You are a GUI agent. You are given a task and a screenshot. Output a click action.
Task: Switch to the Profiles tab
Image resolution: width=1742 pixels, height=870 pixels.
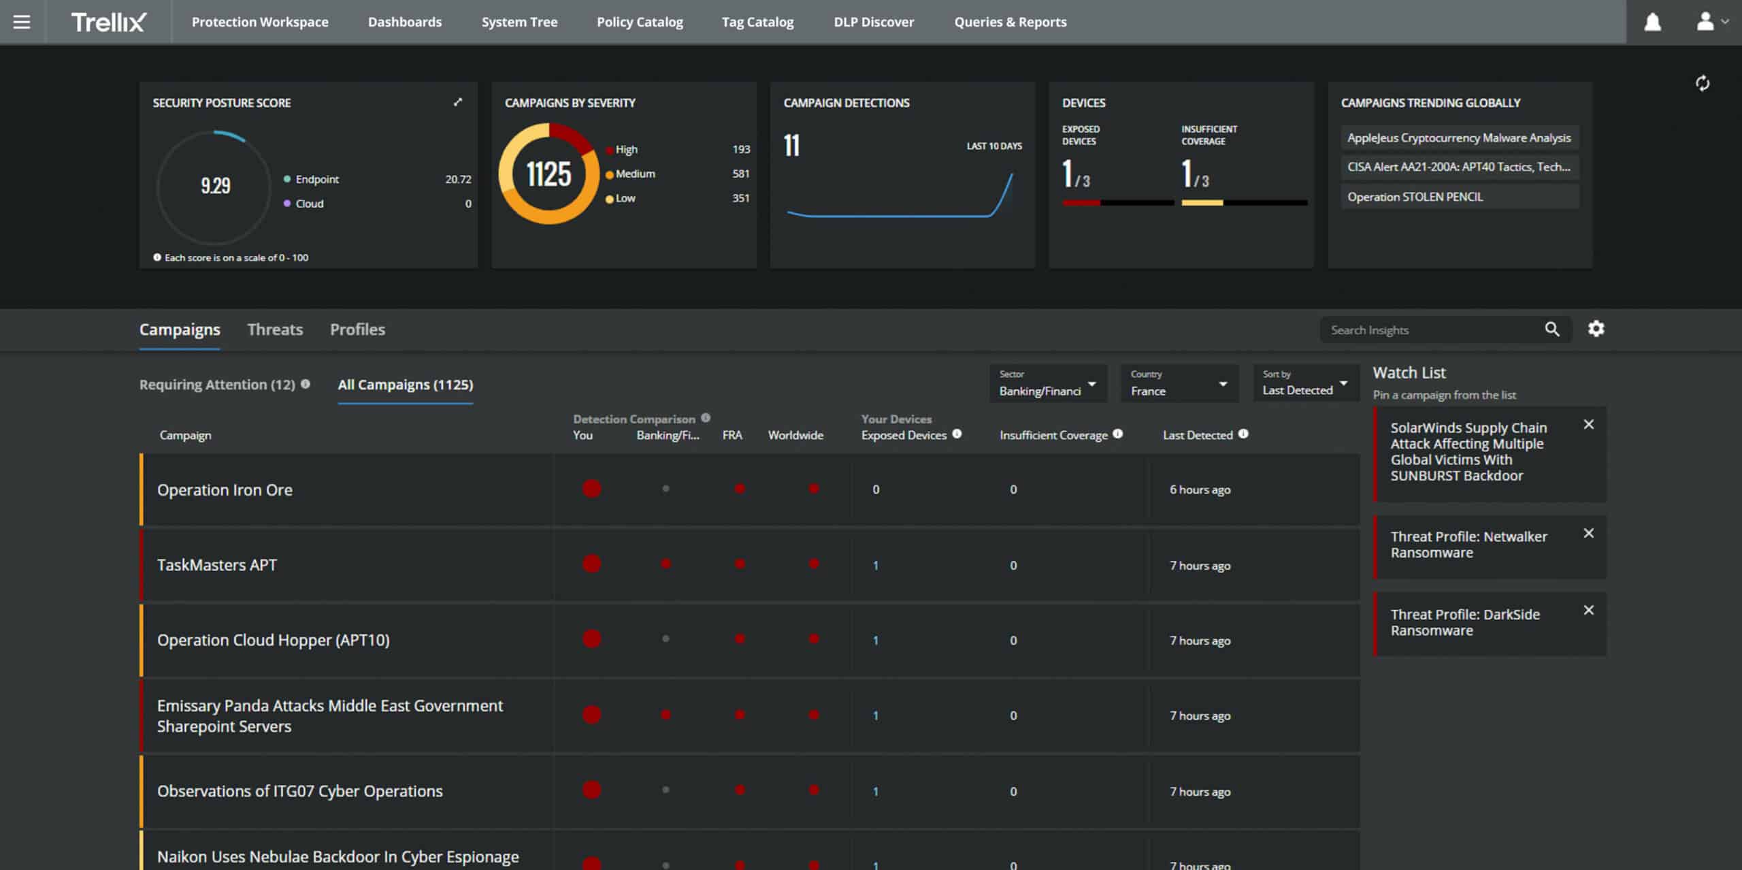pyautogui.click(x=357, y=329)
